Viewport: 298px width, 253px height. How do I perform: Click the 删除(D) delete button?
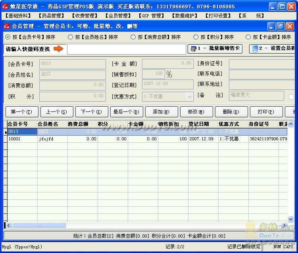[x=231, y=112]
